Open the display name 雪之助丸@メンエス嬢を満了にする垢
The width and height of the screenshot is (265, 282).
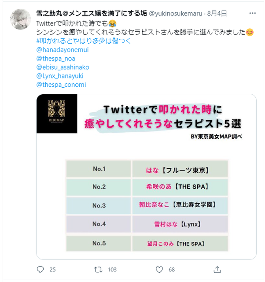(92, 13)
